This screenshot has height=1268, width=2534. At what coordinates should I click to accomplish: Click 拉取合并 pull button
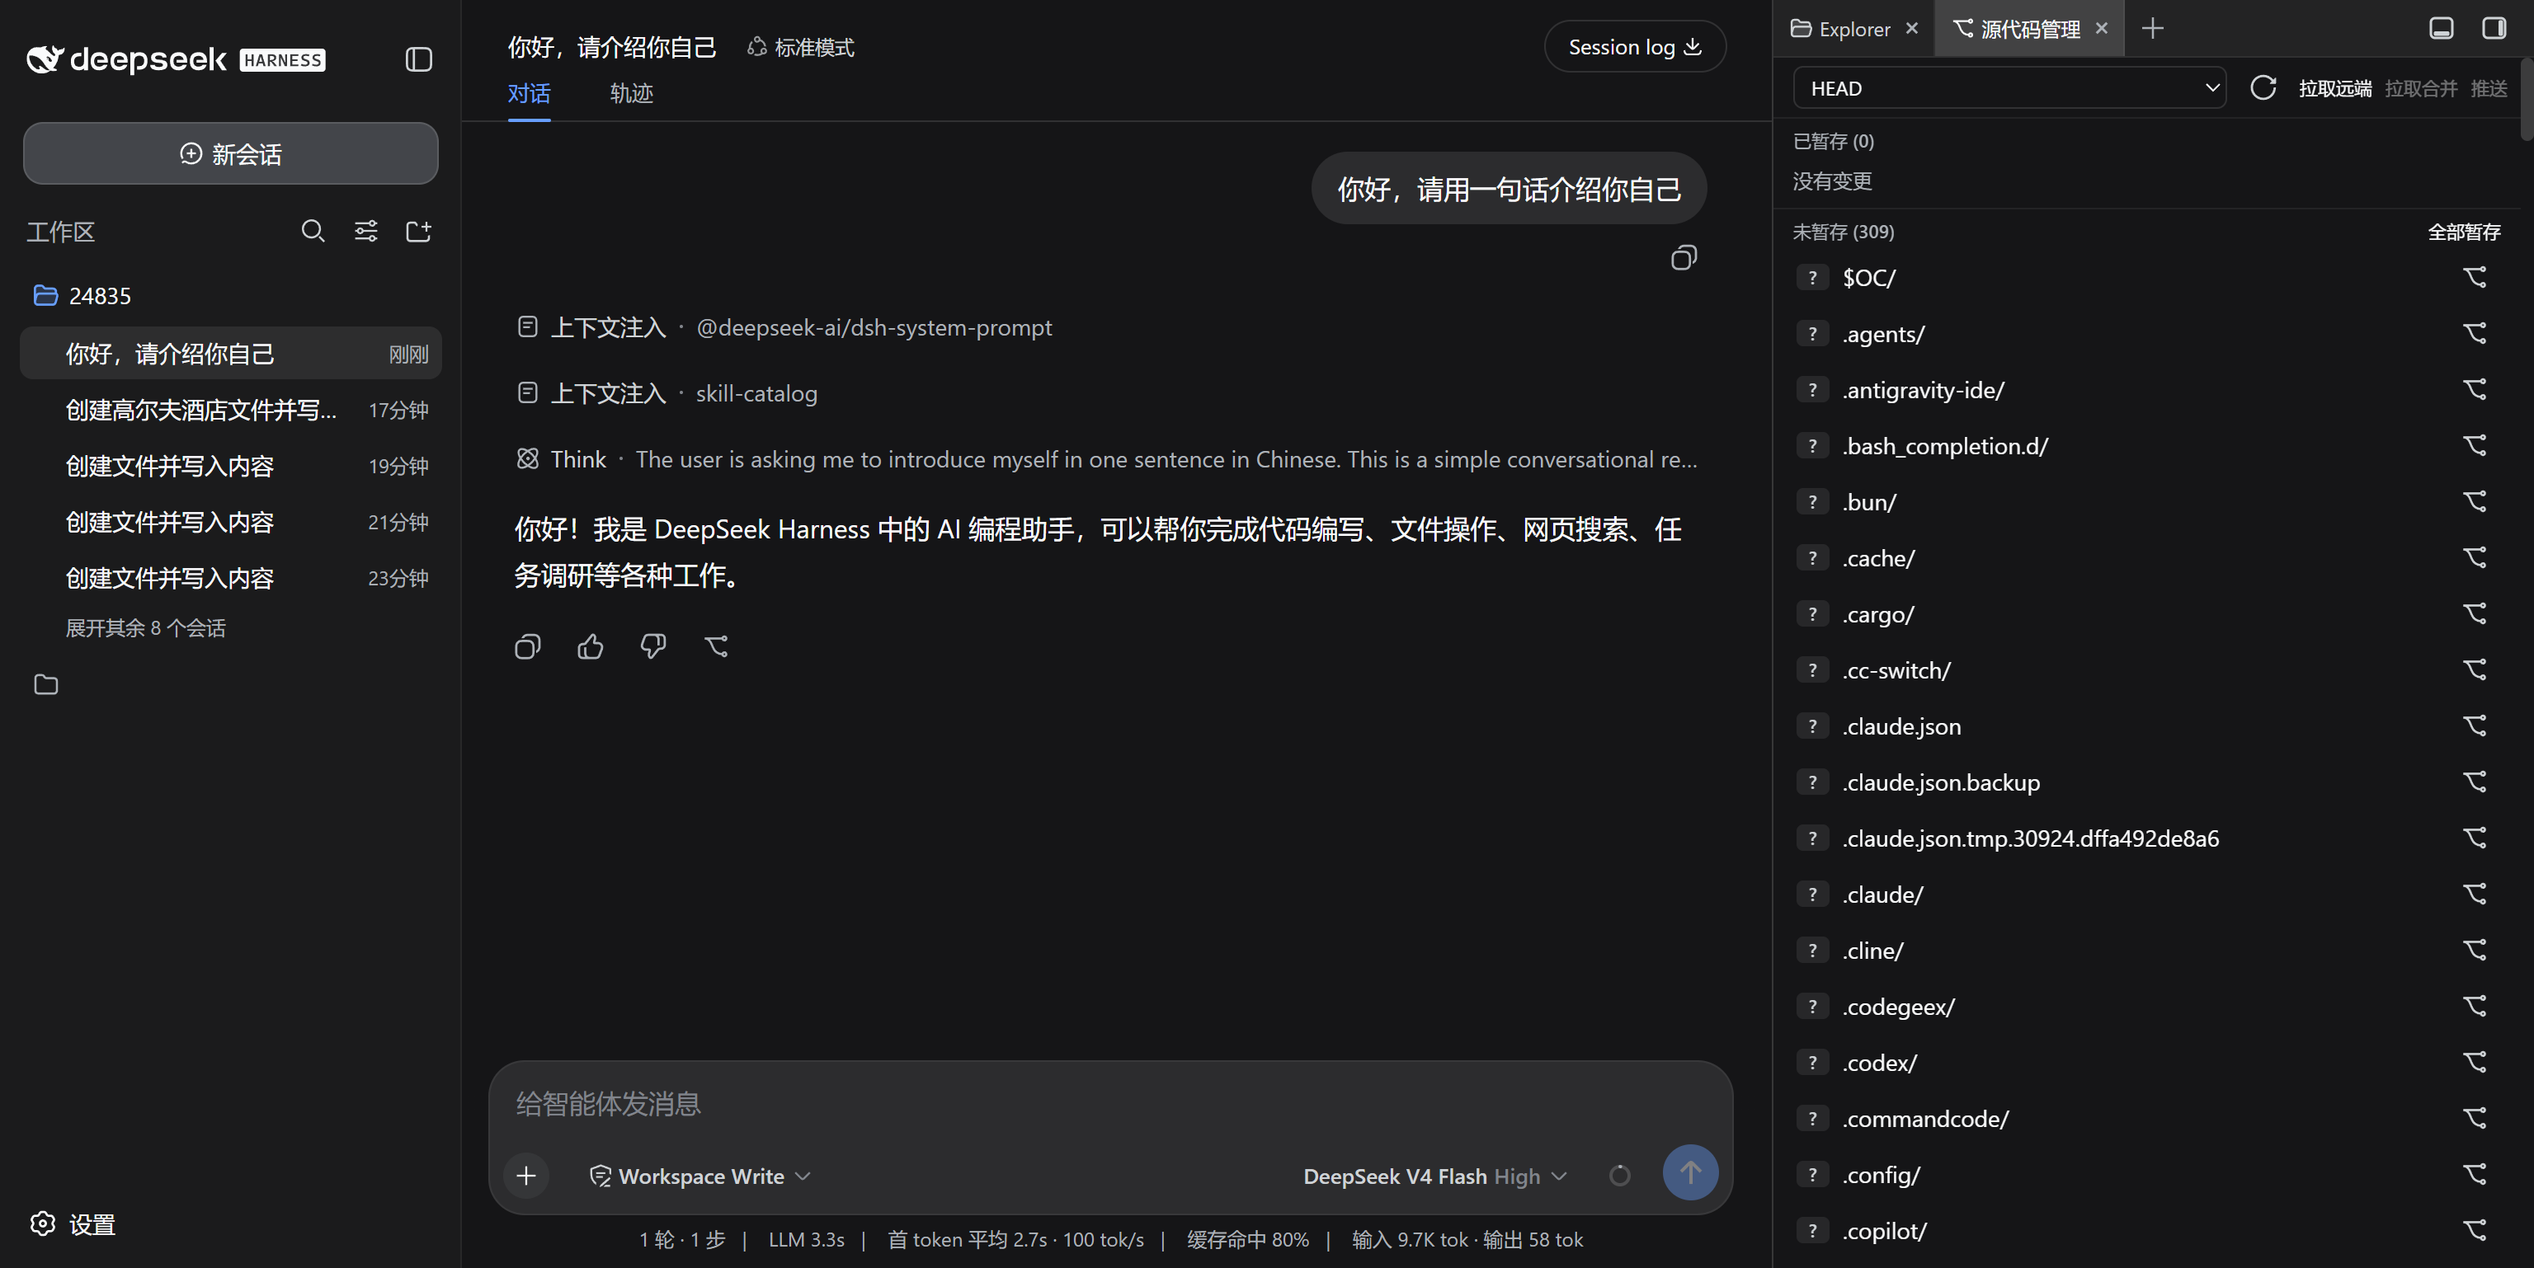(2420, 88)
